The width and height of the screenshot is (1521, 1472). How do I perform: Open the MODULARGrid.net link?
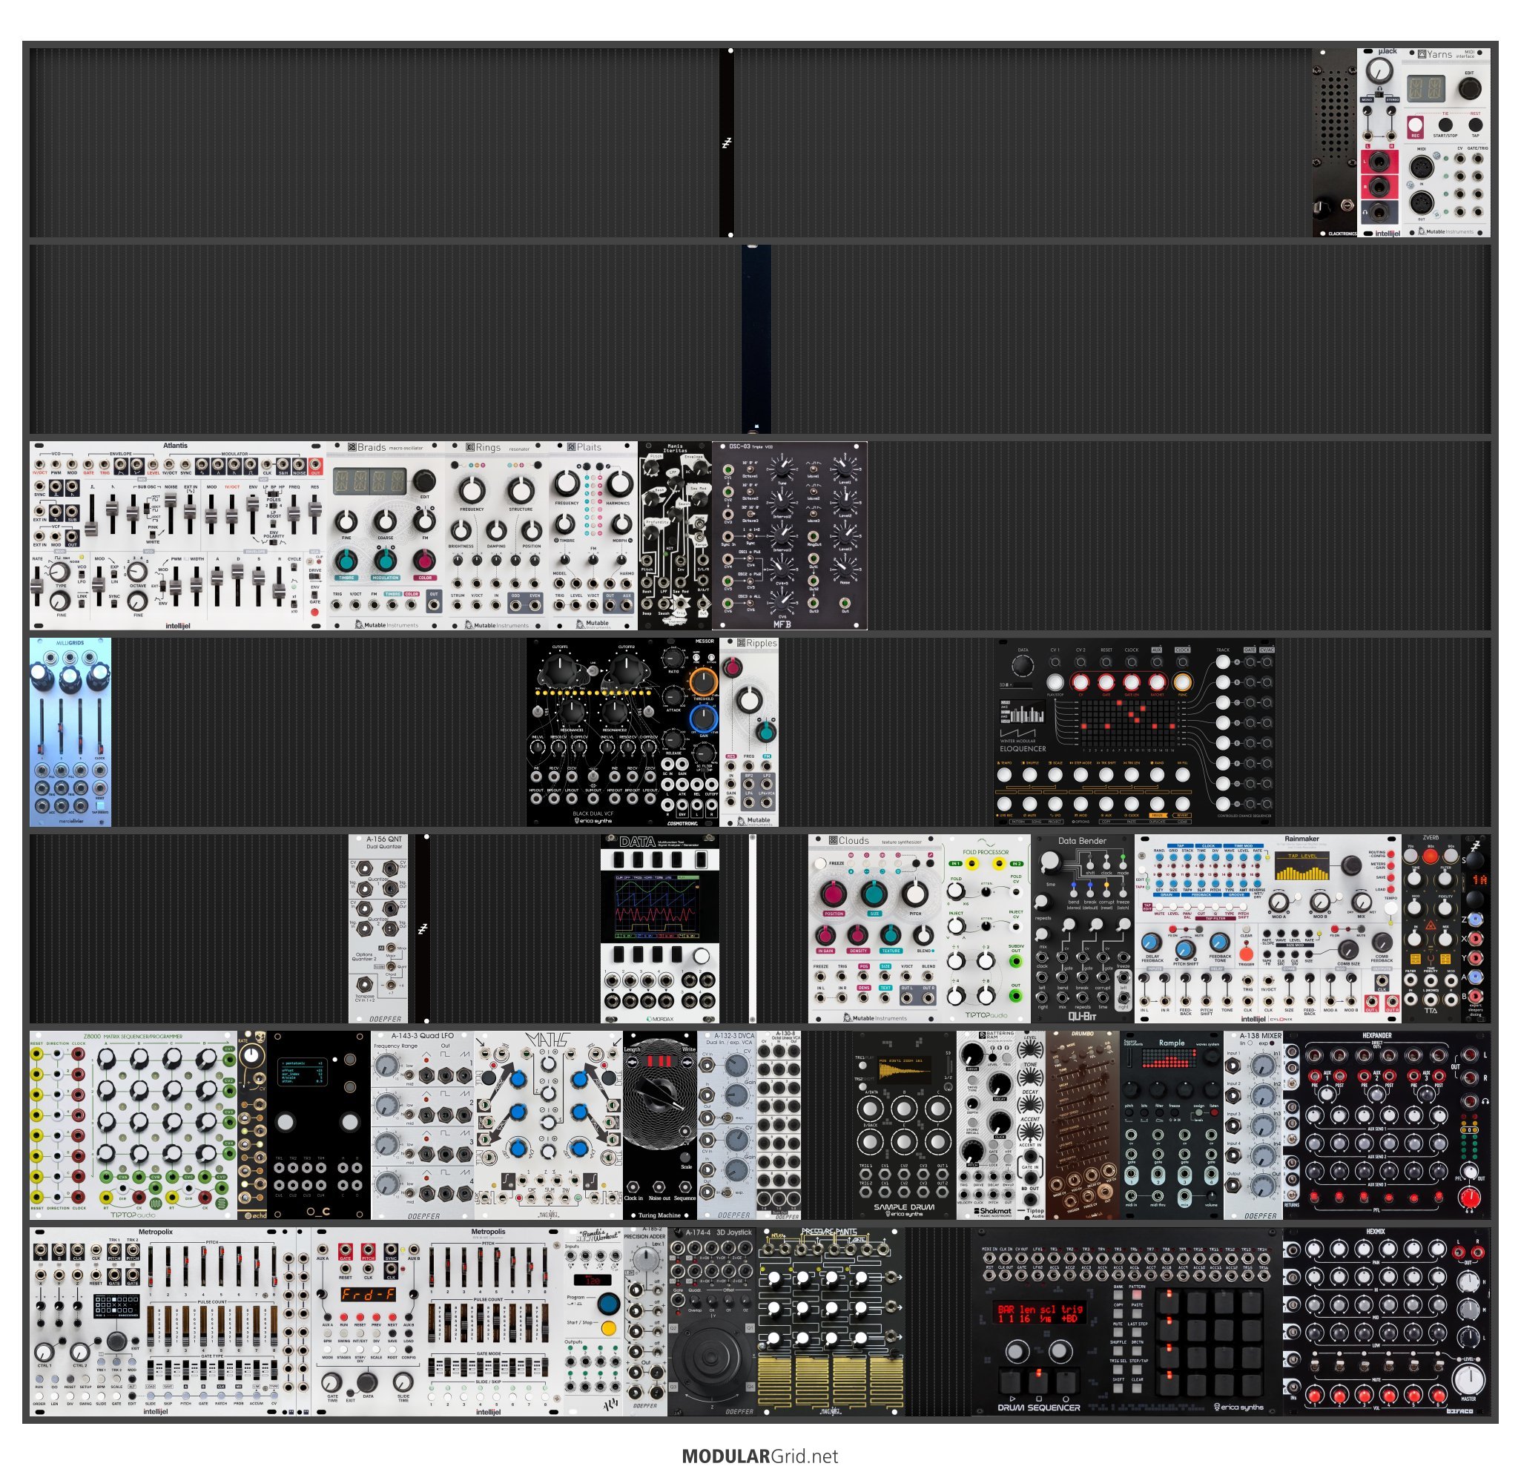pos(759,1456)
